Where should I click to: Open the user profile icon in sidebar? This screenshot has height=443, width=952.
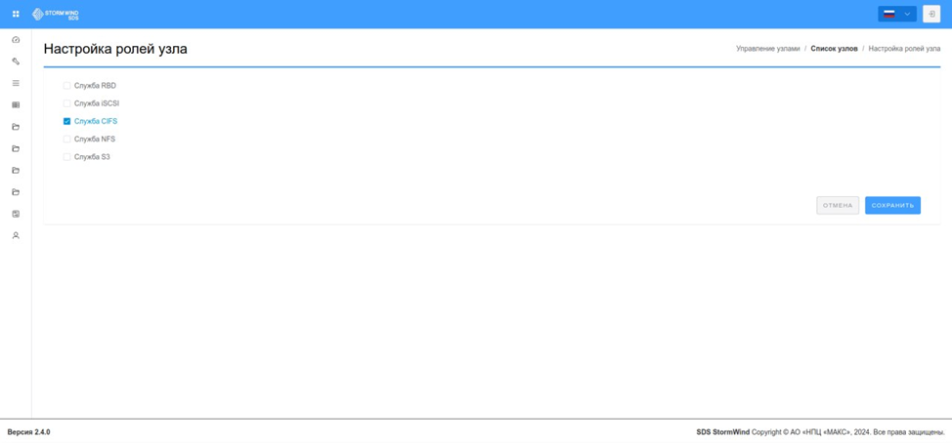(16, 236)
